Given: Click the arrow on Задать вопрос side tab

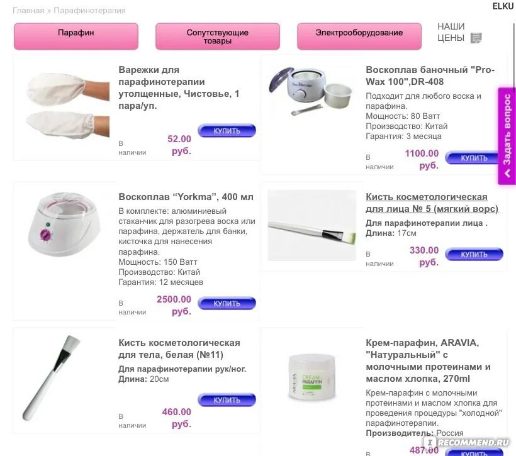Looking at the screenshot, I should tap(507, 173).
